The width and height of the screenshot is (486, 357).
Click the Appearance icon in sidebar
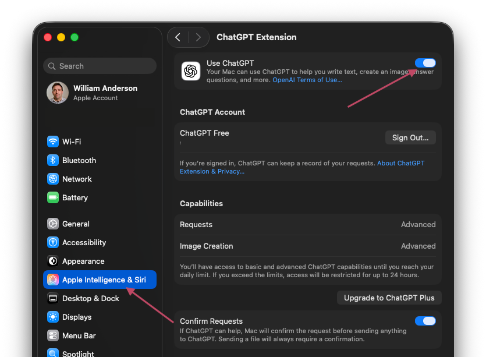tap(53, 261)
